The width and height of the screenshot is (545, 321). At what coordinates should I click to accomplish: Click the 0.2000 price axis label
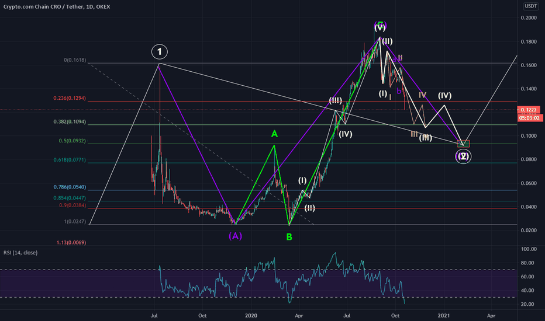[529, 18]
